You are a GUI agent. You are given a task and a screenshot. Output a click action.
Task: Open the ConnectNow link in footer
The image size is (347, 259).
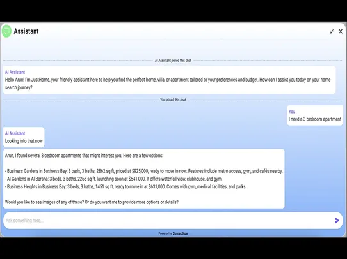coord(180,233)
